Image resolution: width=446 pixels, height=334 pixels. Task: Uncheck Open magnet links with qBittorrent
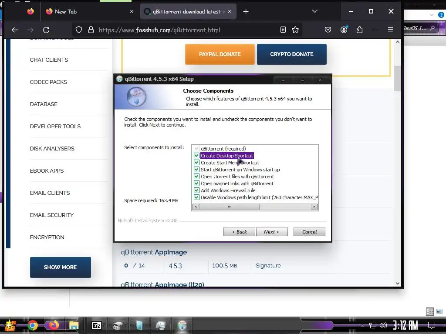click(x=196, y=184)
